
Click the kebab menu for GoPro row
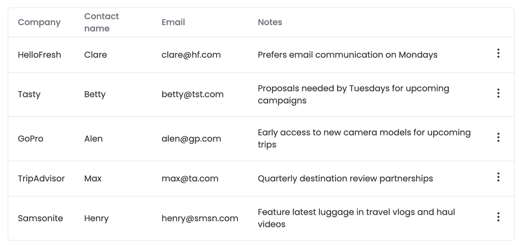coord(498,138)
